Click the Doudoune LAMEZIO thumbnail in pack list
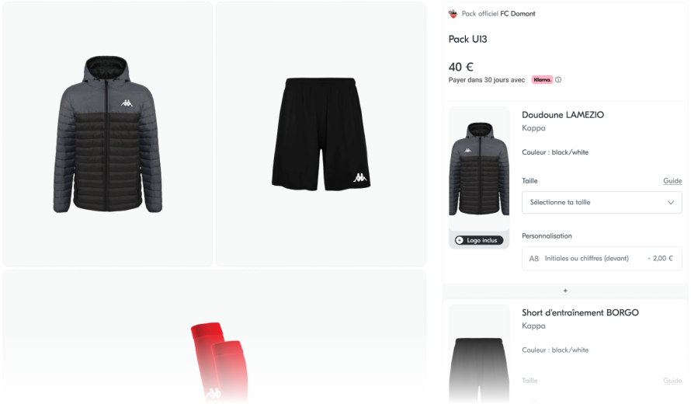 [x=479, y=169]
